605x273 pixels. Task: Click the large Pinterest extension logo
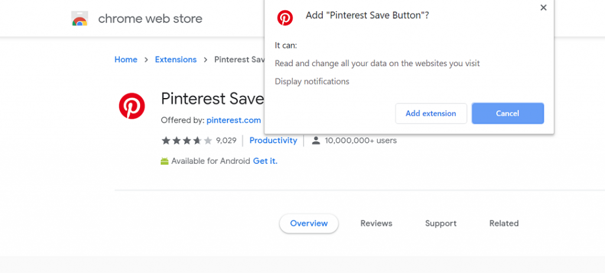click(132, 106)
